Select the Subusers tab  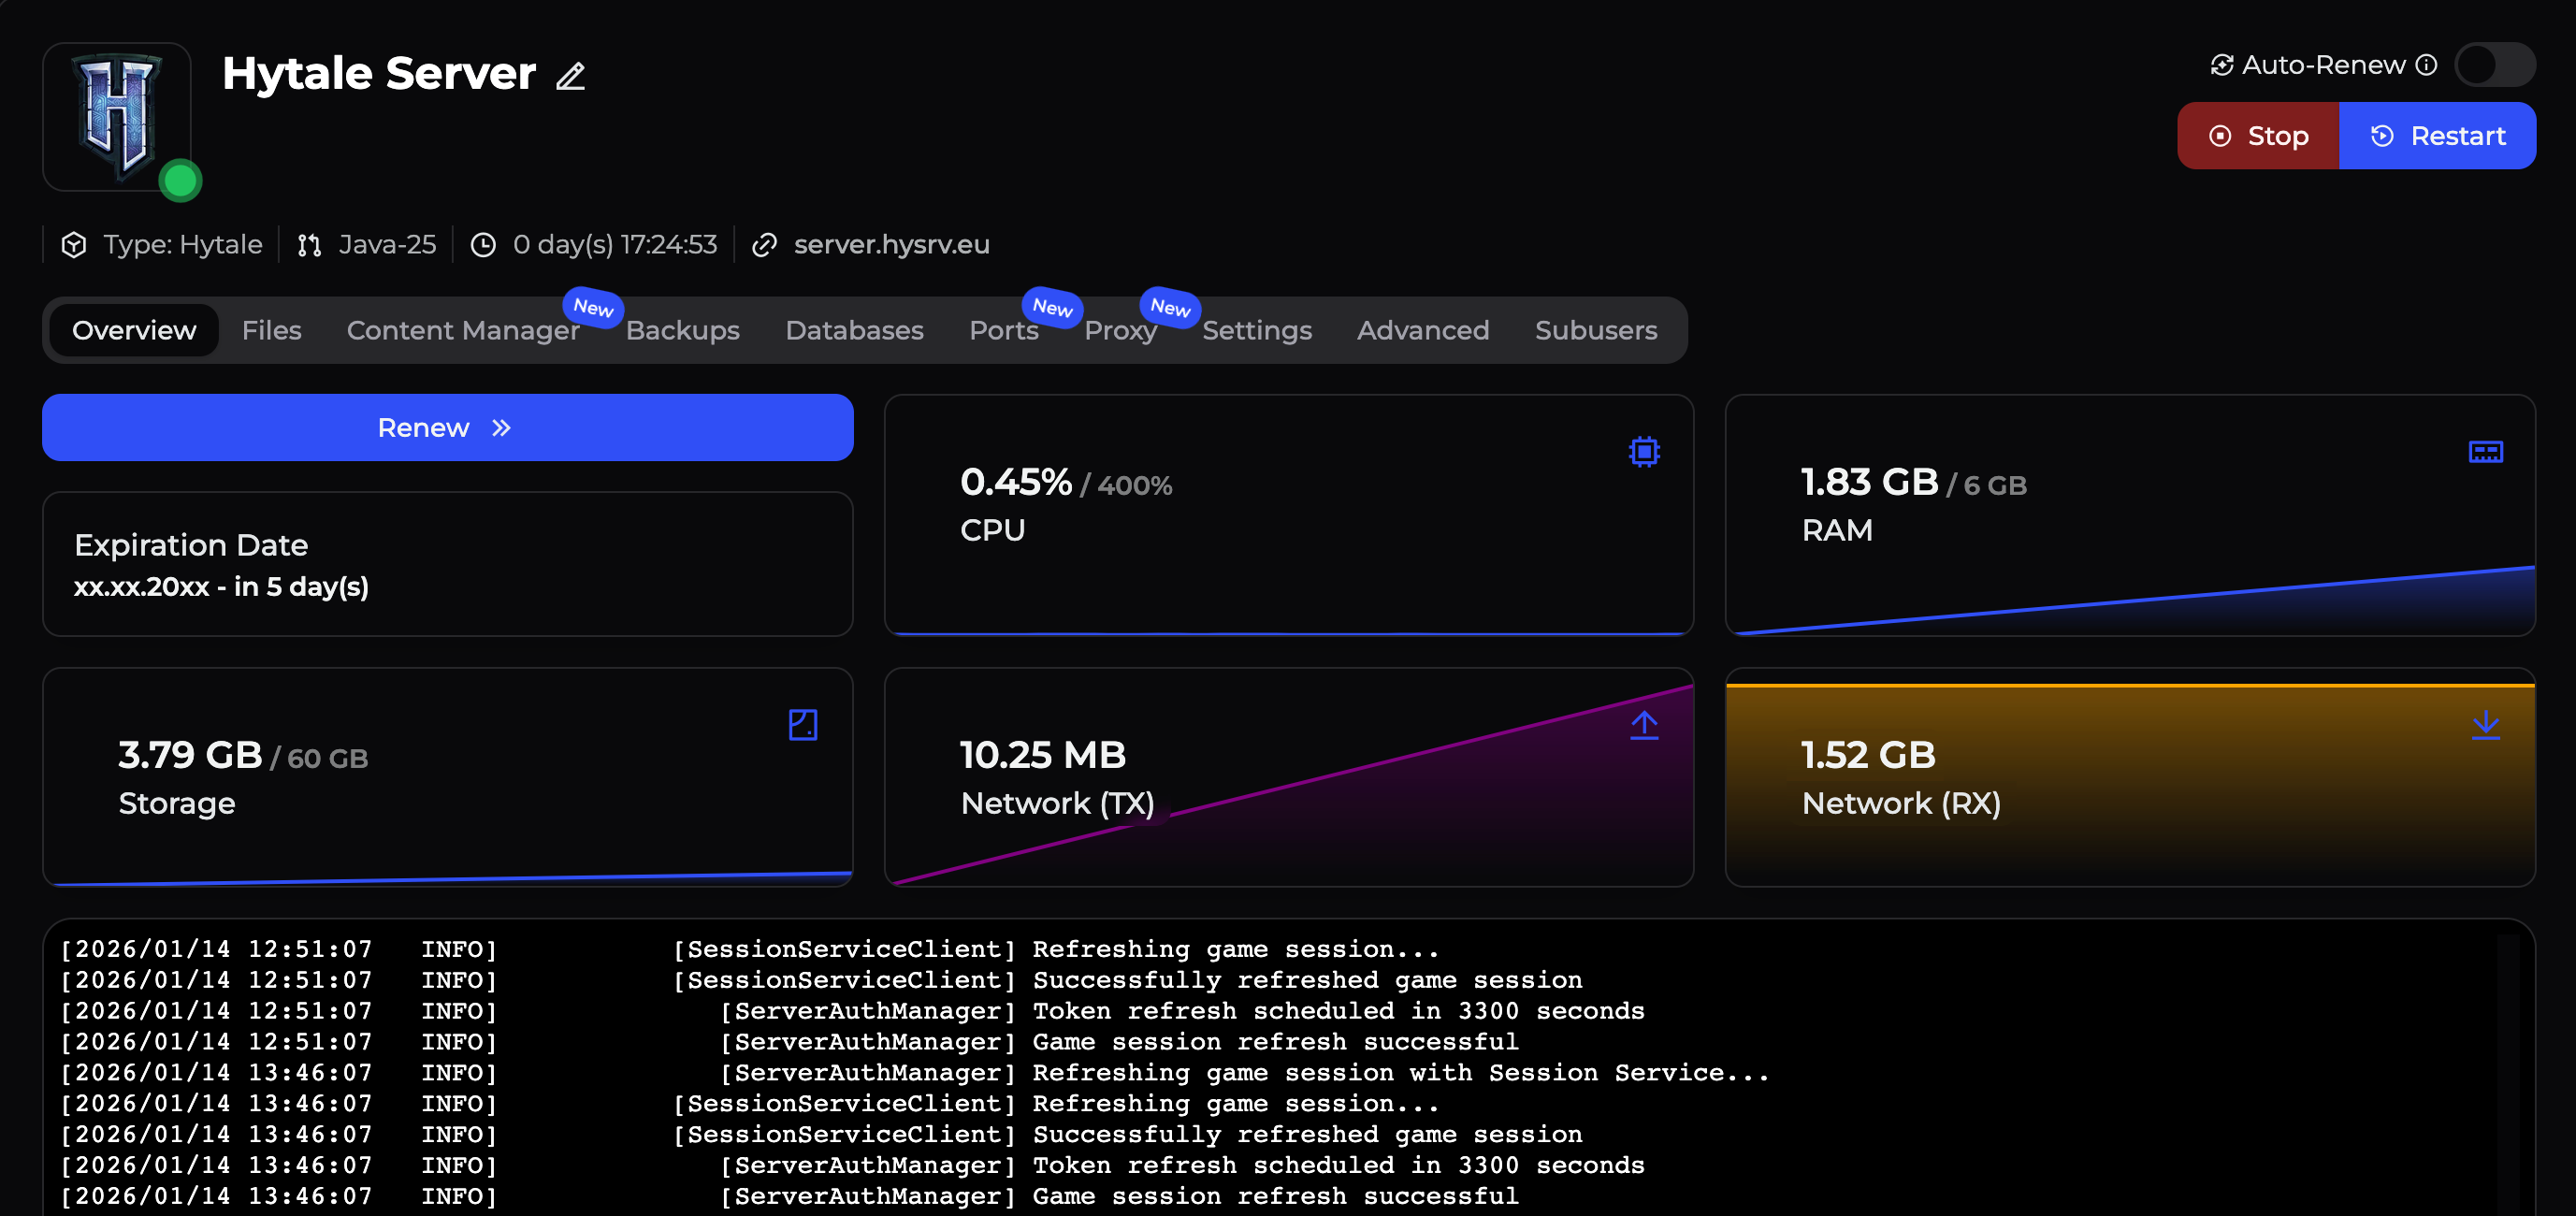pos(1595,330)
